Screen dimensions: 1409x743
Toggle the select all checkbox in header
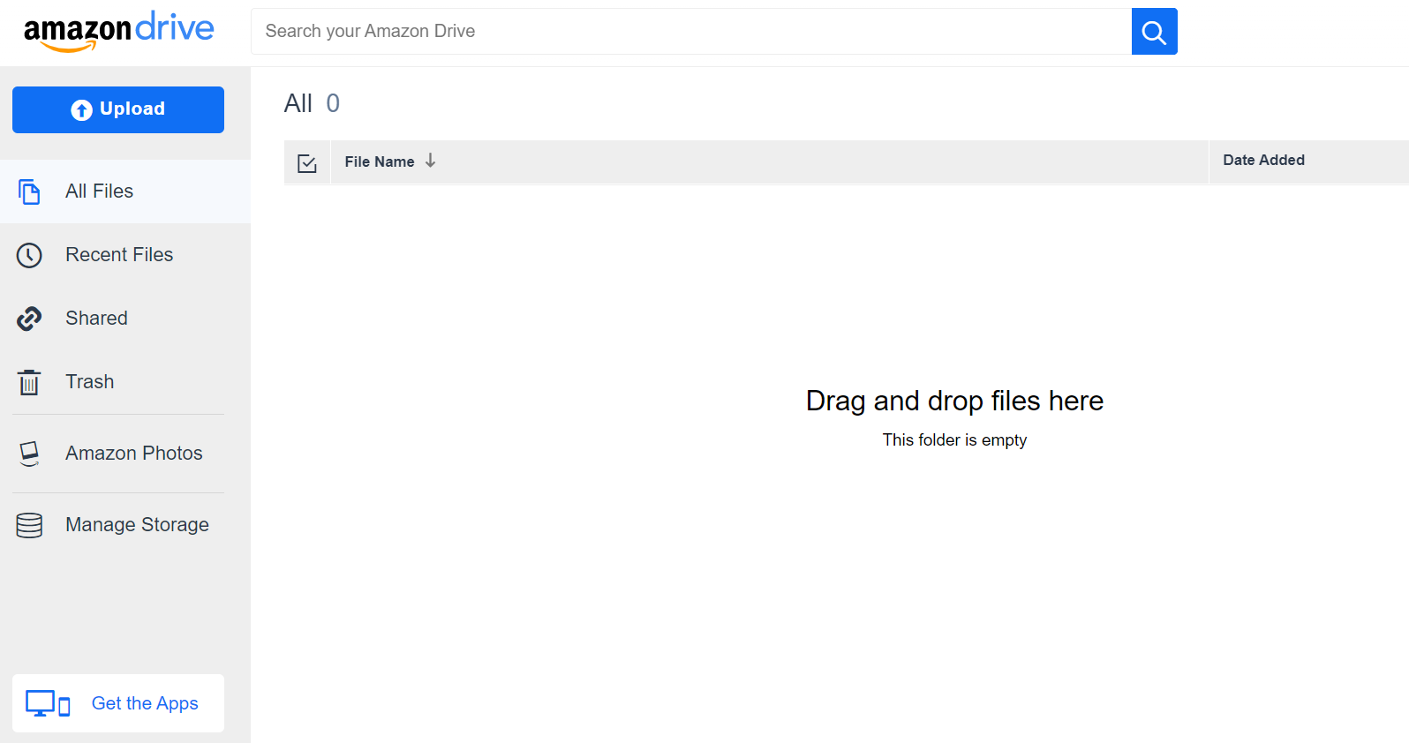(x=307, y=163)
